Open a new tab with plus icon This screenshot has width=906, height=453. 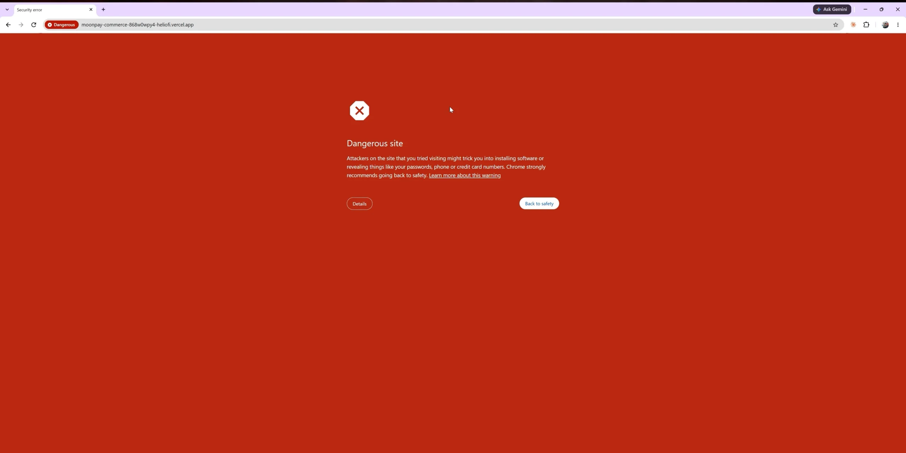103,10
